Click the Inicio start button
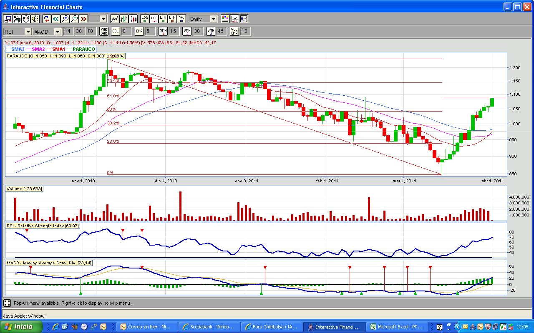534x333 pixels. tap(21, 327)
